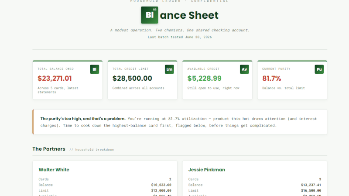
Task: Click Walter White's cards count 2
Action: tap(170, 179)
